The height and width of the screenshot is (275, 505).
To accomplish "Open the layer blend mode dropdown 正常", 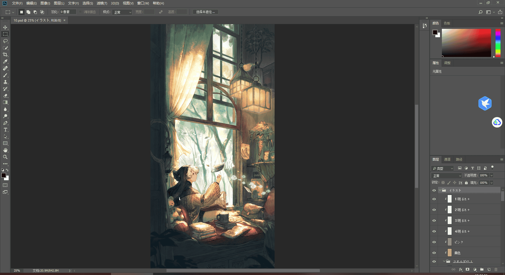I will (x=446, y=176).
